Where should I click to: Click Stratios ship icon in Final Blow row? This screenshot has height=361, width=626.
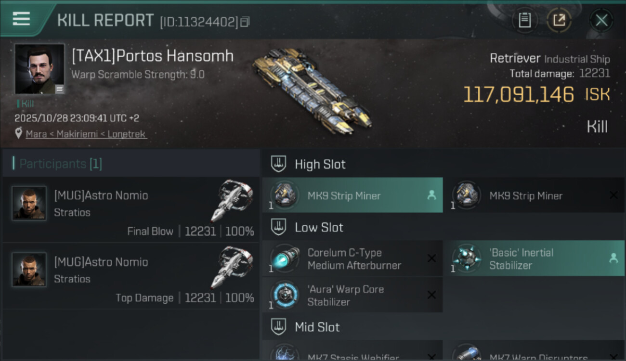click(232, 200)
